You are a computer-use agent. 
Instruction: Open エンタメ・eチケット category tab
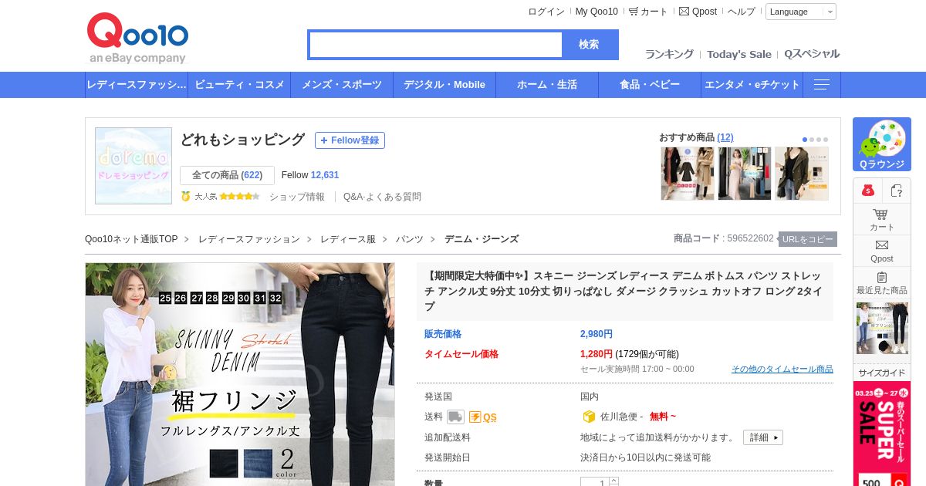pyautogui.click(x=752, y=85)
